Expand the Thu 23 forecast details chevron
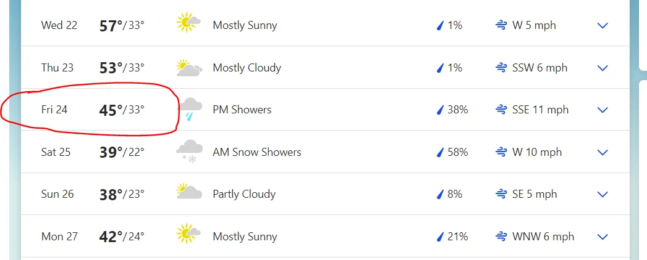Viewport: 647px width, 260px height. click(x=603, y=68)
